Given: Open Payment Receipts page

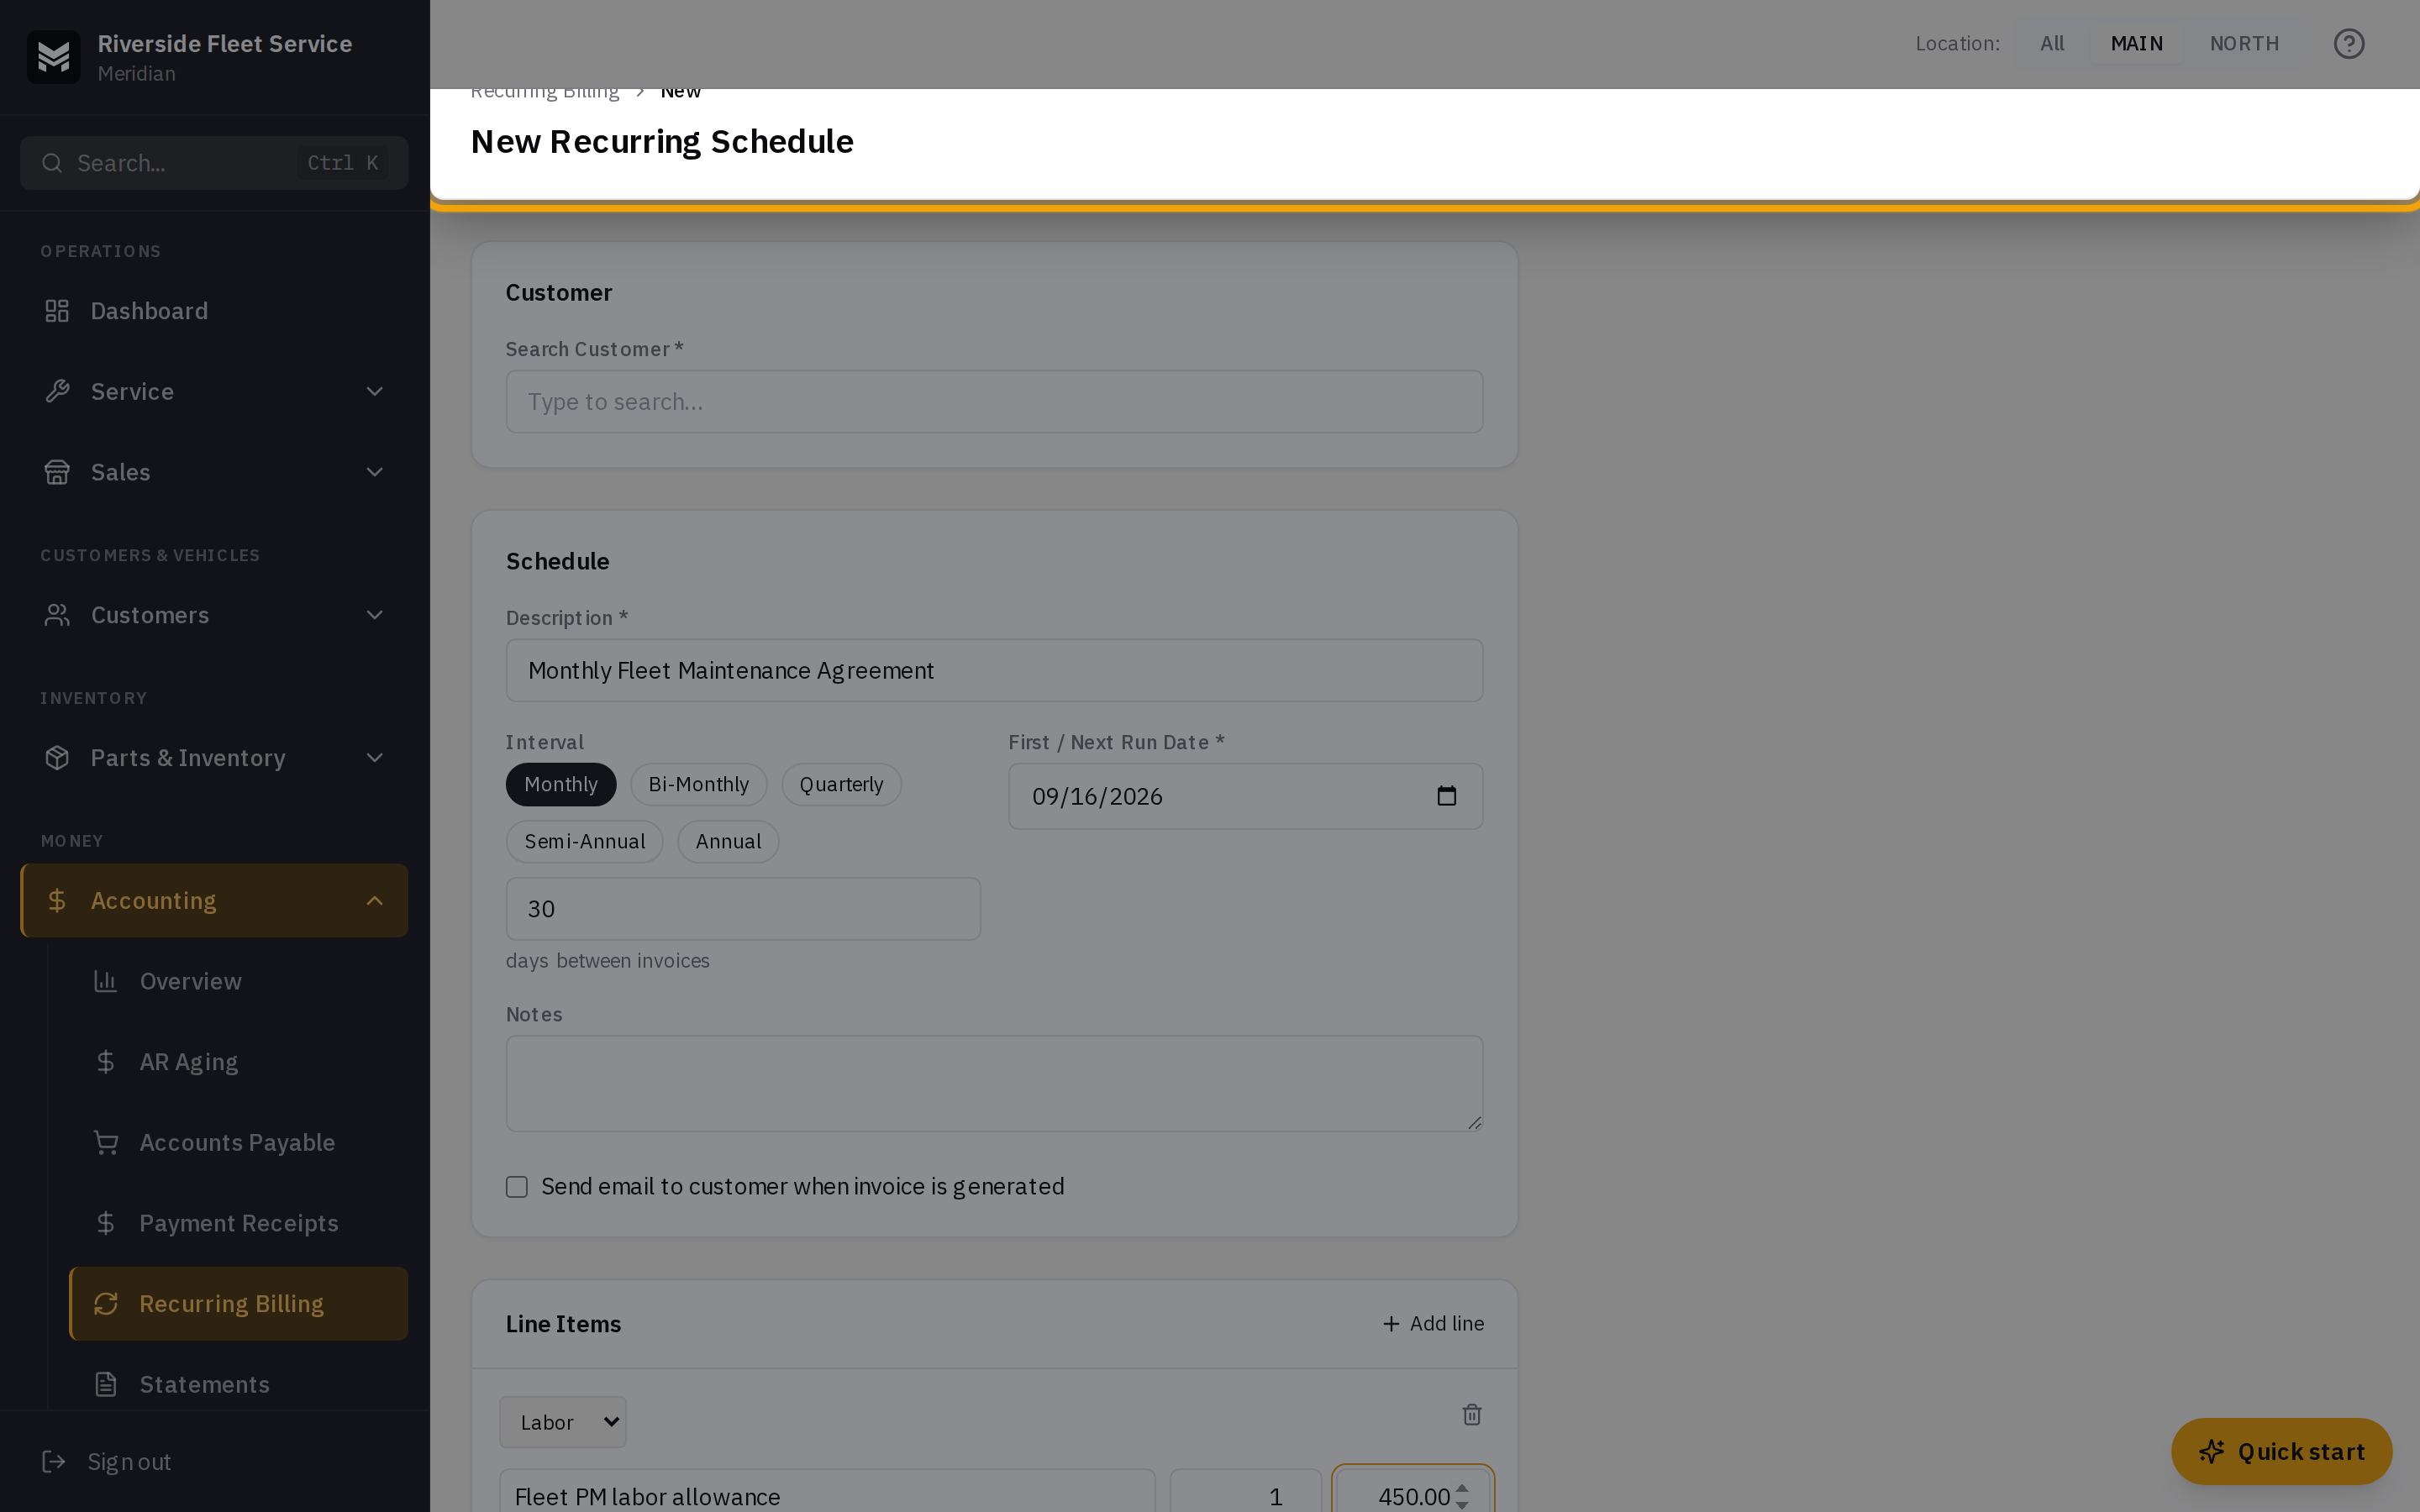Looking at the screenshot, I should pyautogui.click(x=238, y=1223).
